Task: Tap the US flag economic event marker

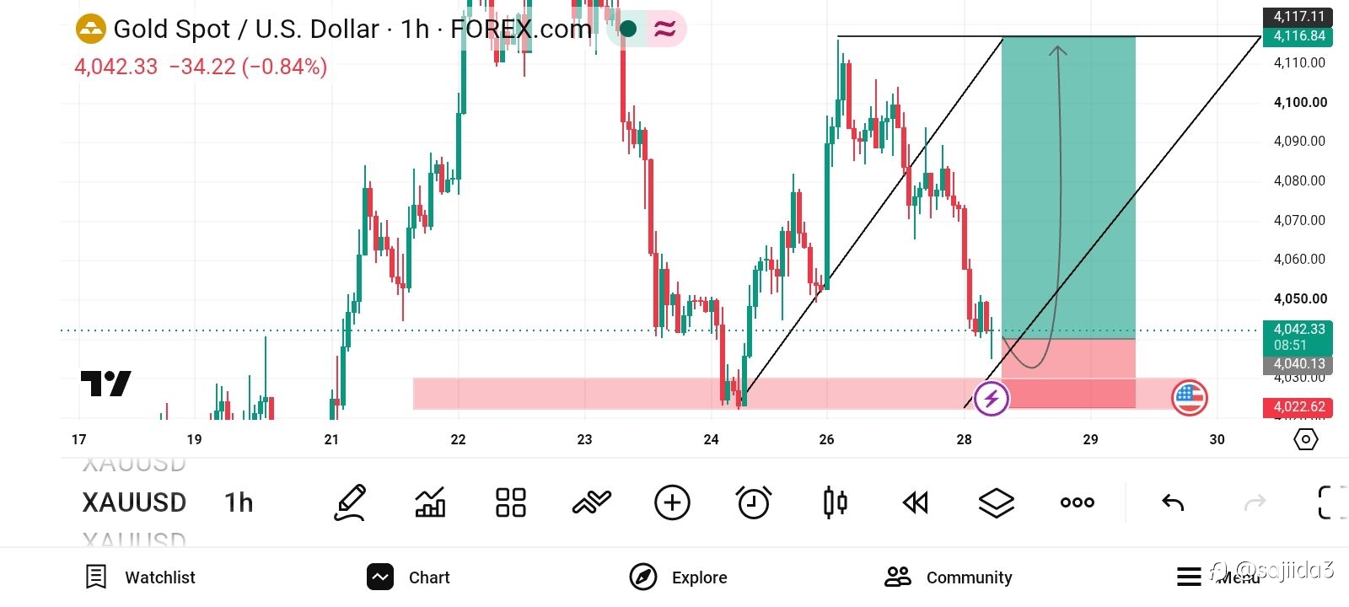Action: tap(1190, 398)
